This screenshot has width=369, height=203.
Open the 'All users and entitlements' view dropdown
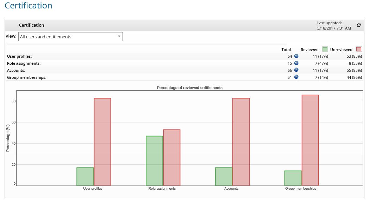tap(70, 36)
